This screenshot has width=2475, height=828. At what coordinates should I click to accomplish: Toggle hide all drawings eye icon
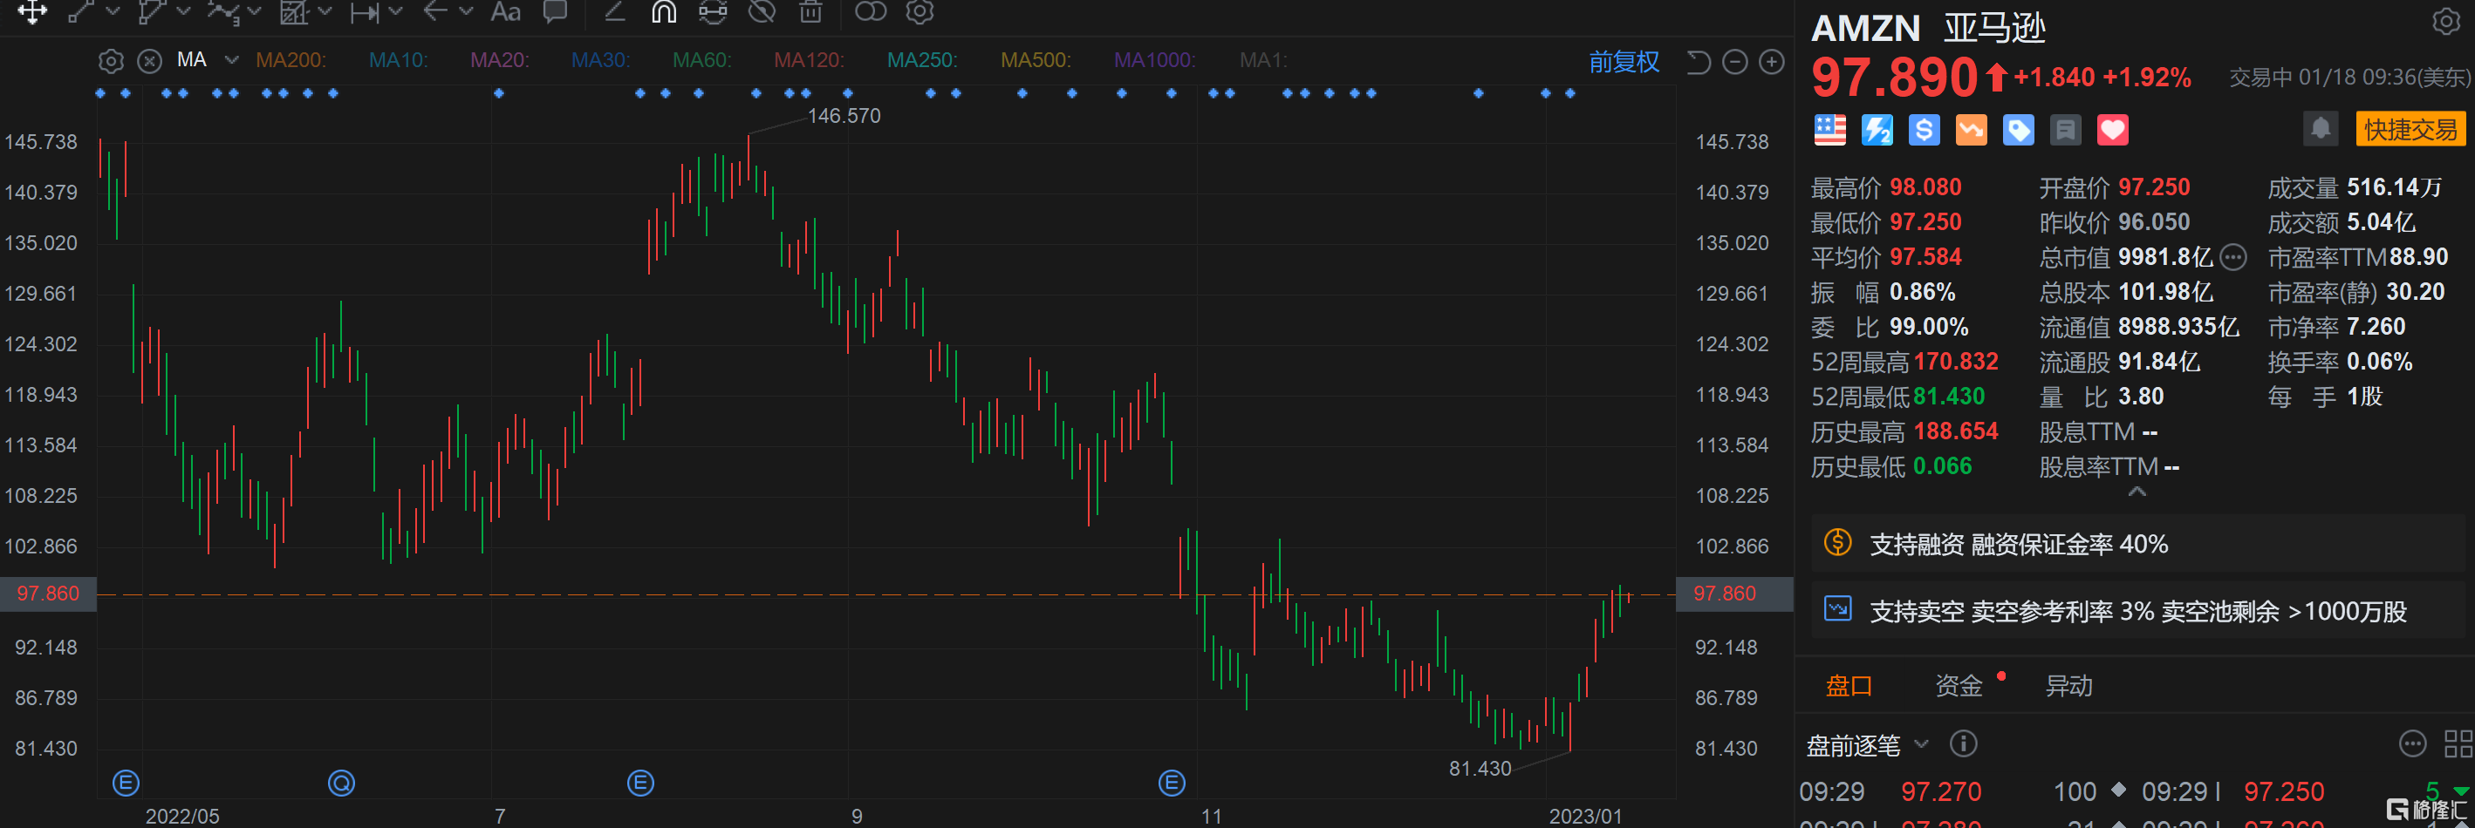tap(762, 11)
